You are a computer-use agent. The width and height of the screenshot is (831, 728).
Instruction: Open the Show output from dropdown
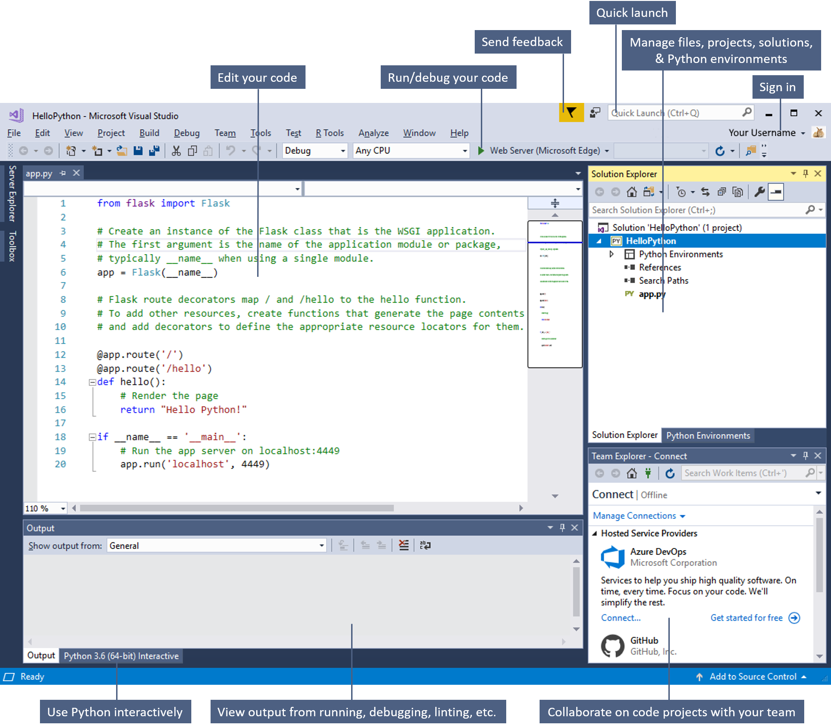[x=321, y=545]
